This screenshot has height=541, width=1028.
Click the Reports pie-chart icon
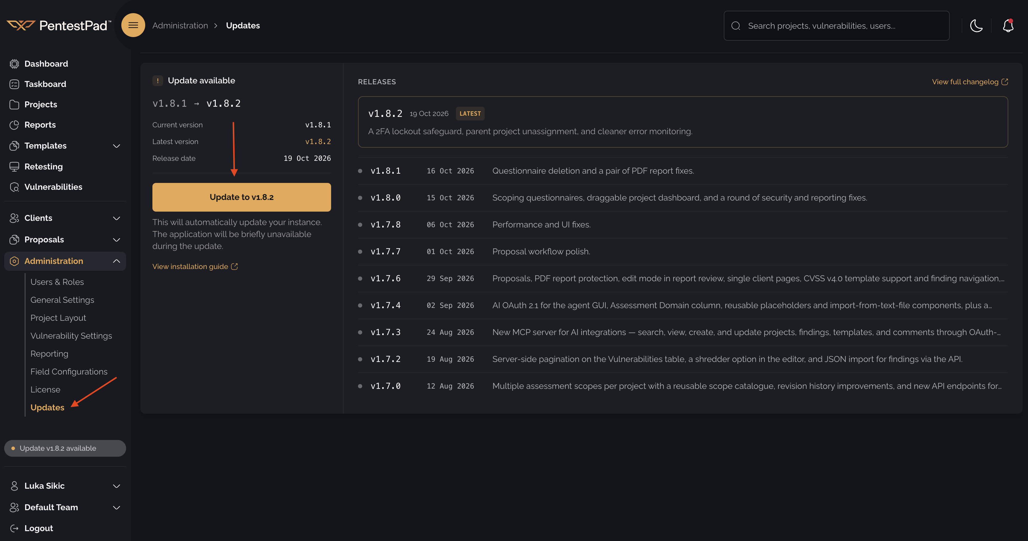coord(14,125)
